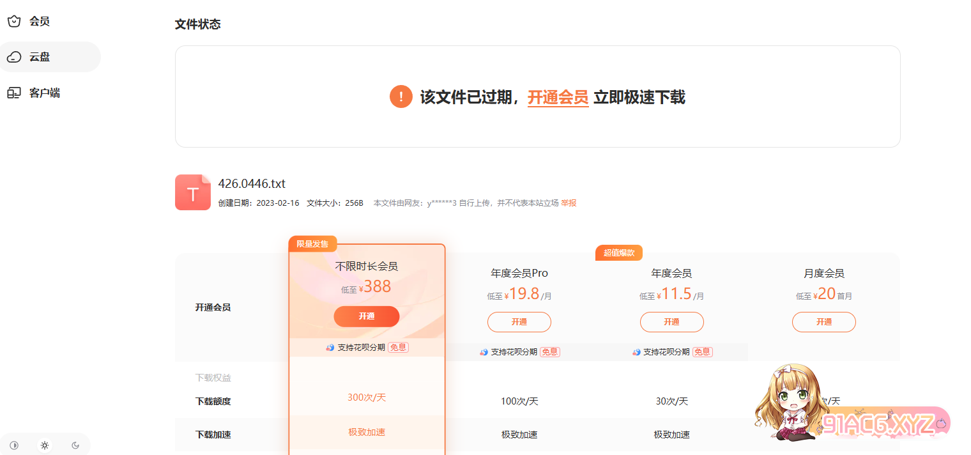Click the 花呗 logo under 年度会员Pro
The image size is (971, 455).
coord(484,352)
